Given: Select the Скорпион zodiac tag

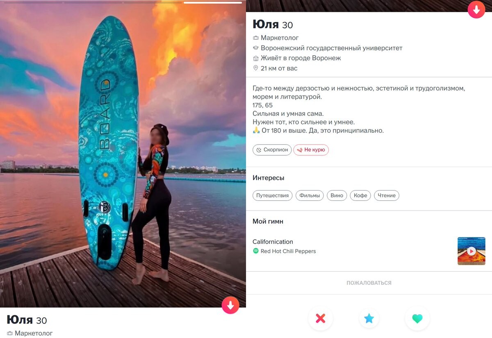Looking at the screenshot, I should pyautogui.click(x=272, y=150).
